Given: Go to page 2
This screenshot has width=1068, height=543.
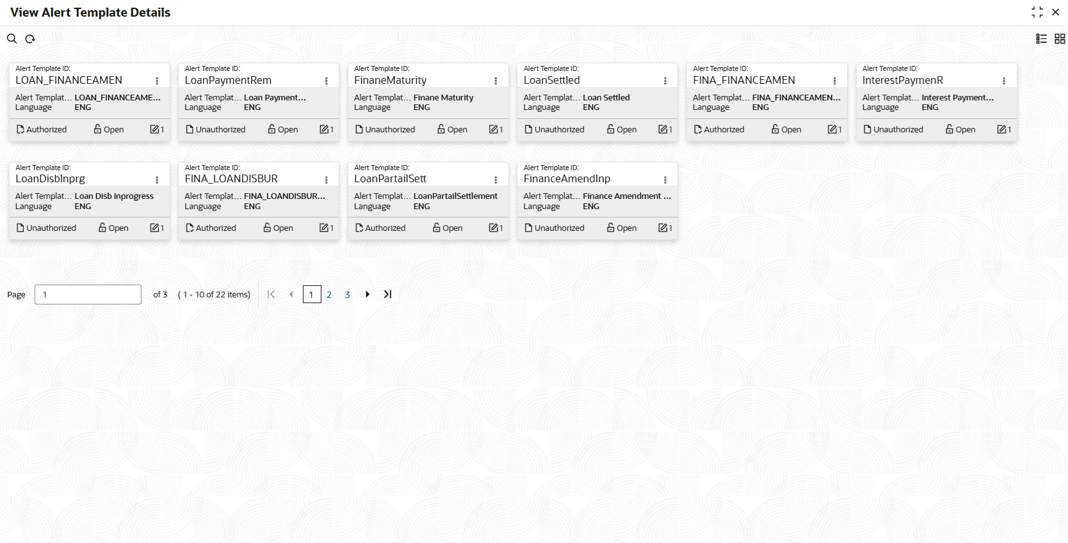Looking at the screenshot, I should point(329,294).
